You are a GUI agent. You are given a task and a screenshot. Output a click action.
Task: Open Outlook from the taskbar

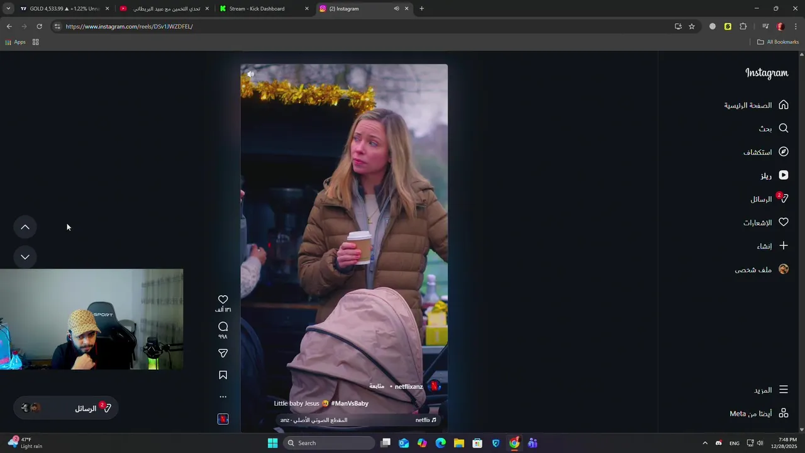404,443
